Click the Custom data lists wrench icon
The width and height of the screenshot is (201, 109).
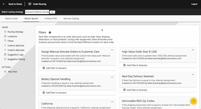click(5, 46)
